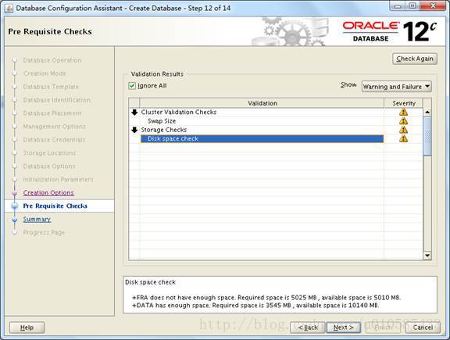Click the Java icon in title bar
450x340 pixels.
click(x=9, y=8)
